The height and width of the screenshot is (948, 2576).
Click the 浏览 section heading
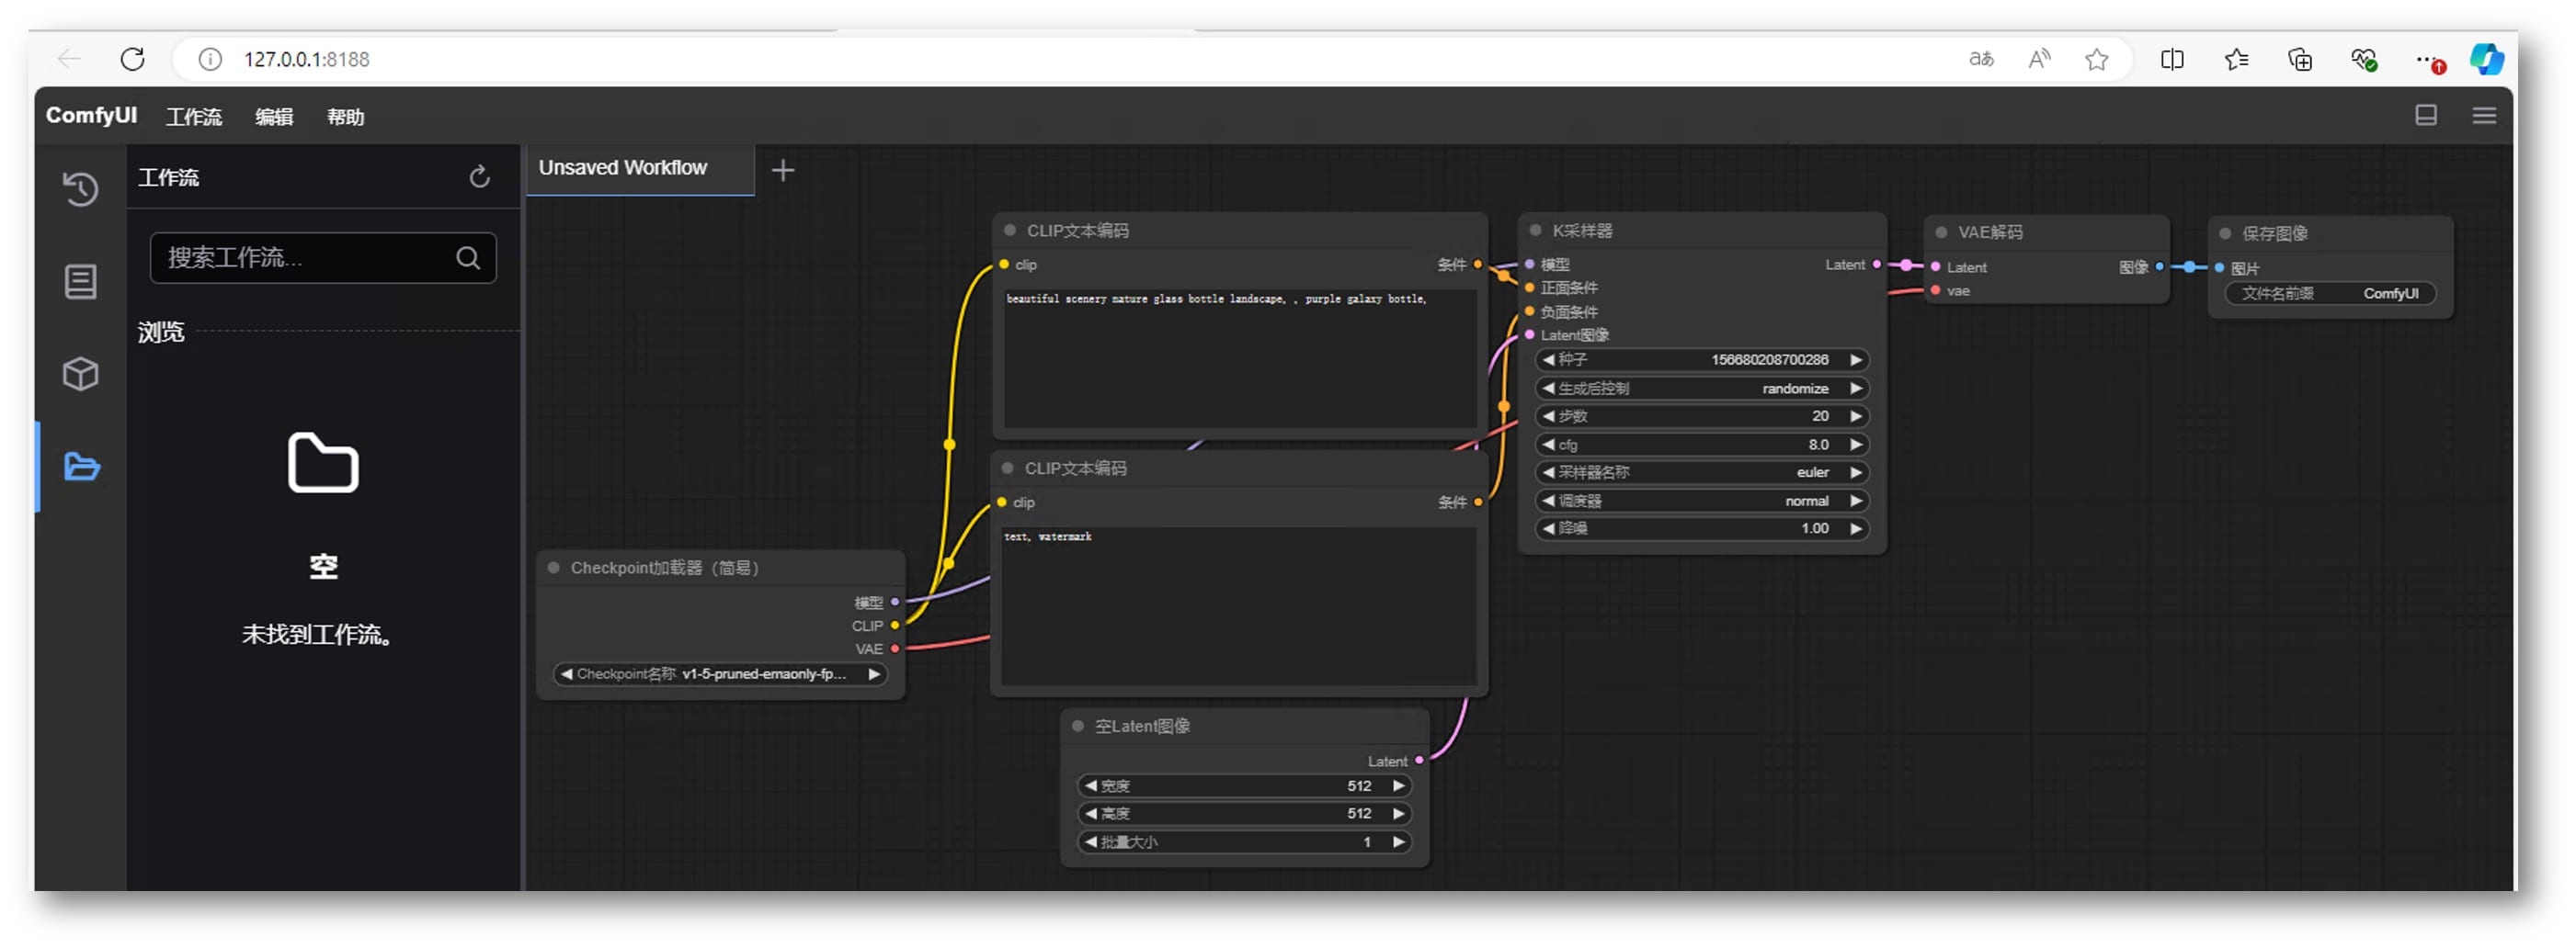[x=161, y=332]
